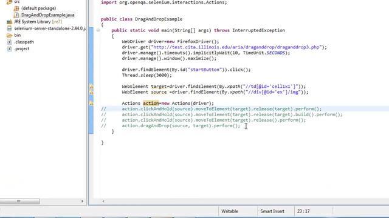
Task: Select the (default package) tree item
Action: tap(38, 8)
